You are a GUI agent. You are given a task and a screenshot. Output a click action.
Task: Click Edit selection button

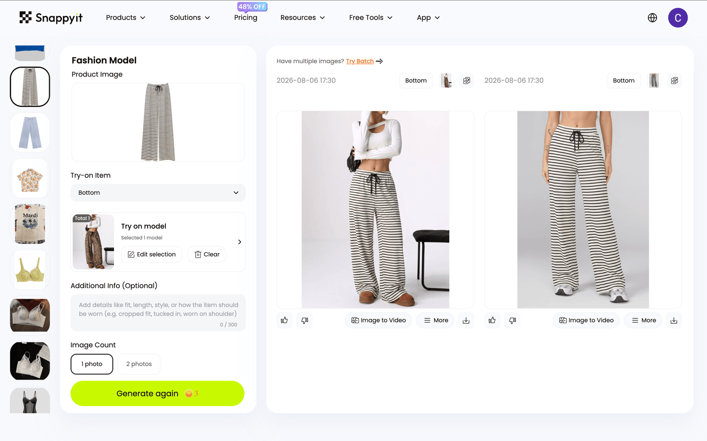(x=152, y=254)
